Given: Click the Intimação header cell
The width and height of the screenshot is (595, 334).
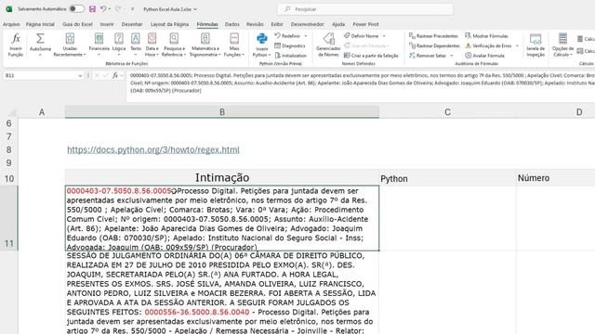Looking at the screenshot, I should point(222,177).
